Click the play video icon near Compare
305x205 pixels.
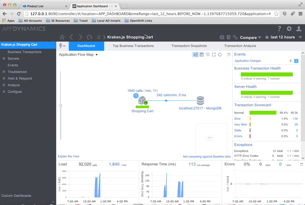(x=222, y=37)
